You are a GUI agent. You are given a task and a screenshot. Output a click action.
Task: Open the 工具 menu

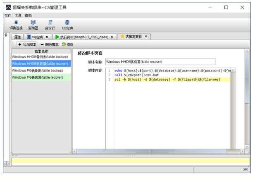tap(18, 16)
